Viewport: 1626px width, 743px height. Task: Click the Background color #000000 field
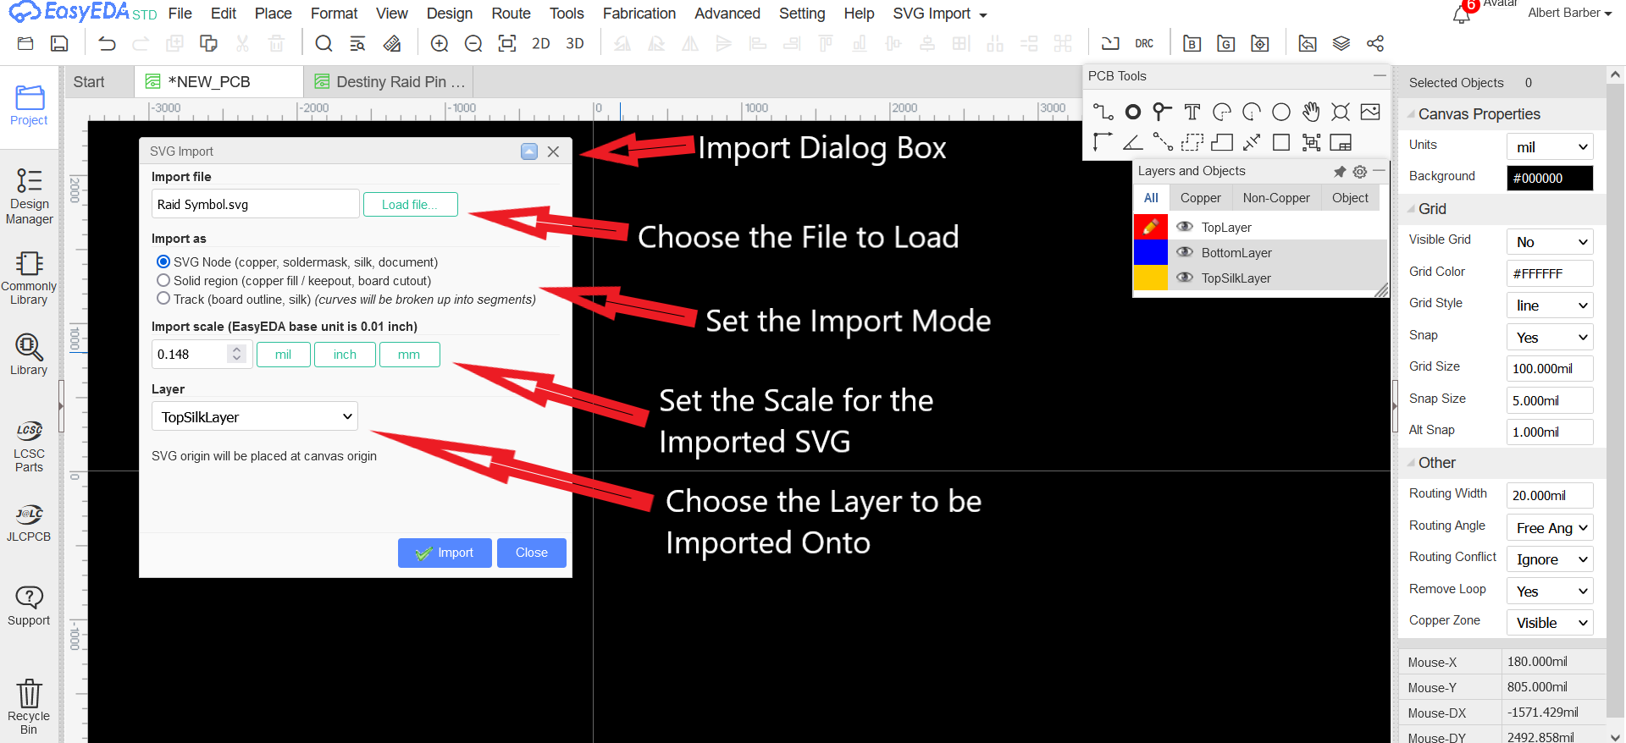[1550, 178]
